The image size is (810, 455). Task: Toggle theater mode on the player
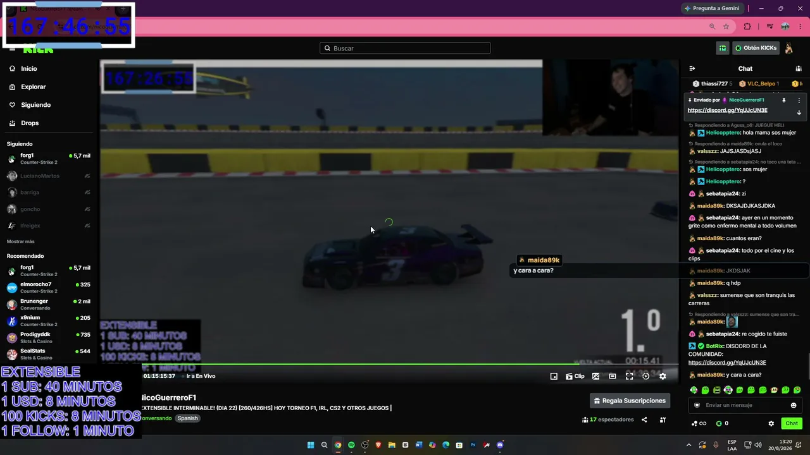pos(613,376)
